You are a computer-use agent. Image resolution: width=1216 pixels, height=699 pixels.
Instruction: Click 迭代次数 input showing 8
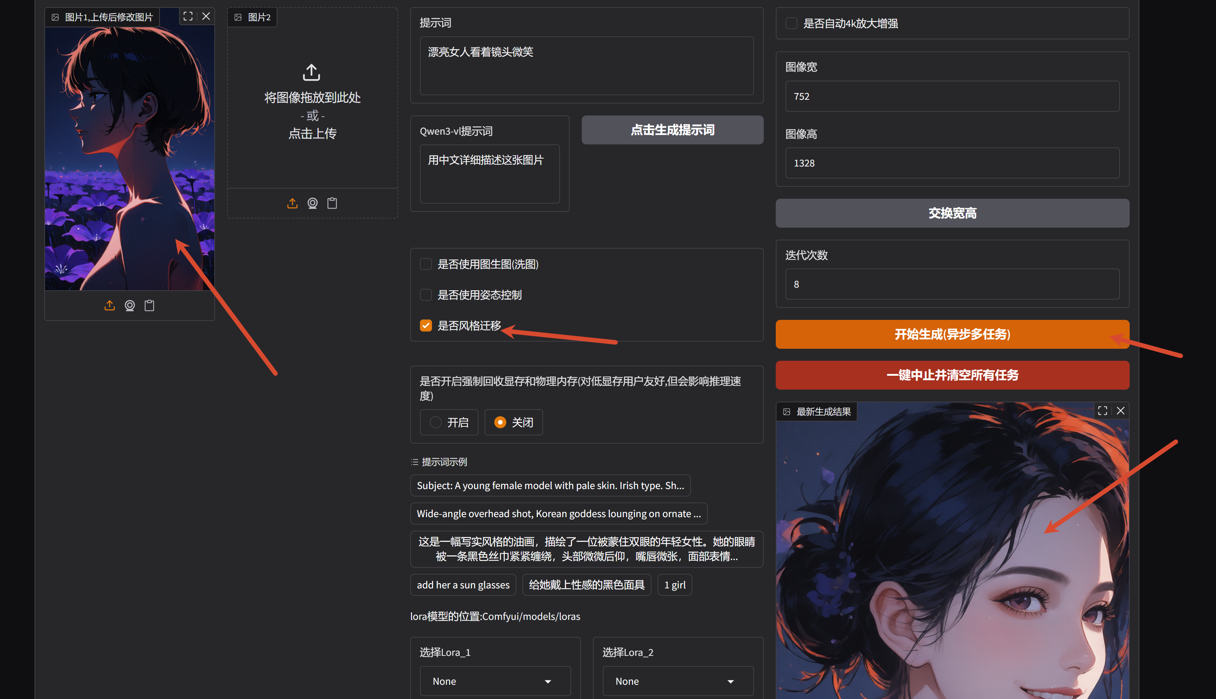pos(952,284)
